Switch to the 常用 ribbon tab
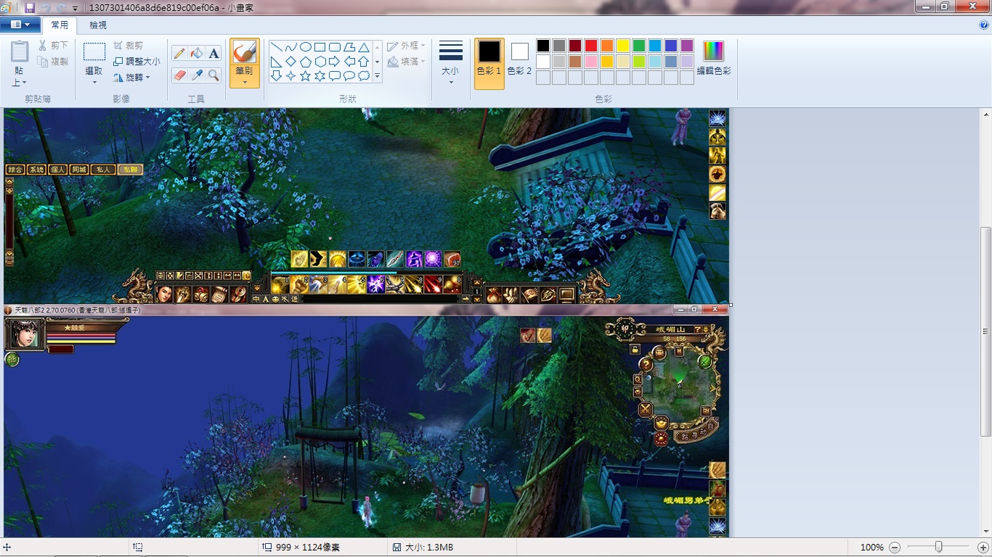The height and width of the screenshot is (557, 992). (60, 25)
